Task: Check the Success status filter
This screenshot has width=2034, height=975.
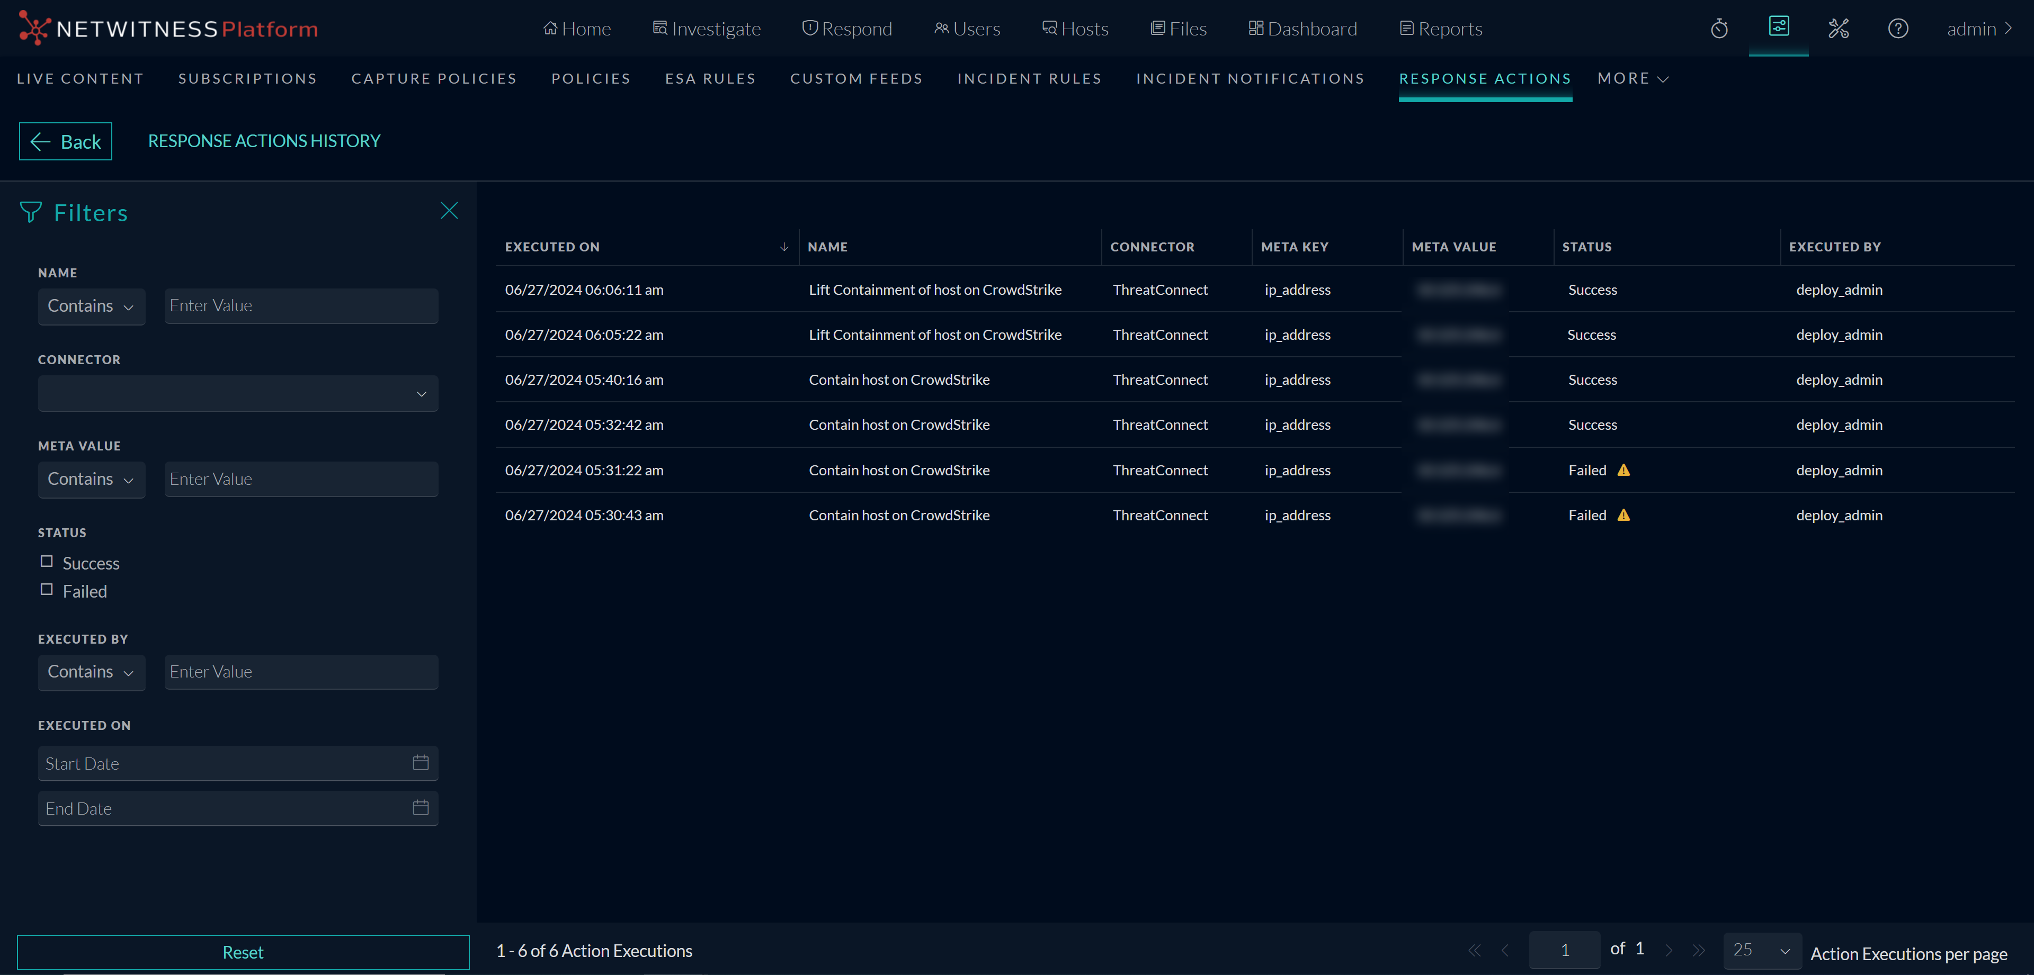Action: pos(47,562)
